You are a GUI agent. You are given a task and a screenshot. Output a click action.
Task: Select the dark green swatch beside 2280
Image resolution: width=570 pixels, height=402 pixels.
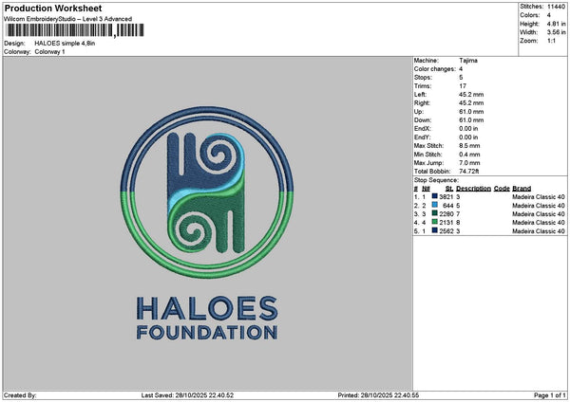point(434,213)
